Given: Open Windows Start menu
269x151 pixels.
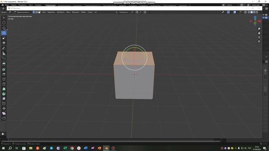Looking at the screenshot, I should tap(3, 148).
